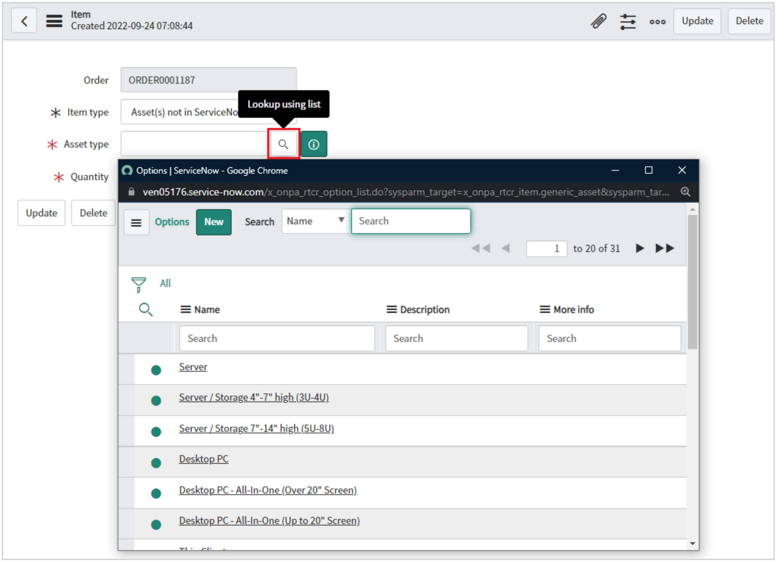Click the scrollbar down arrow in popup
Viewport: 777px width, 564px height.
tap(692, 544)
